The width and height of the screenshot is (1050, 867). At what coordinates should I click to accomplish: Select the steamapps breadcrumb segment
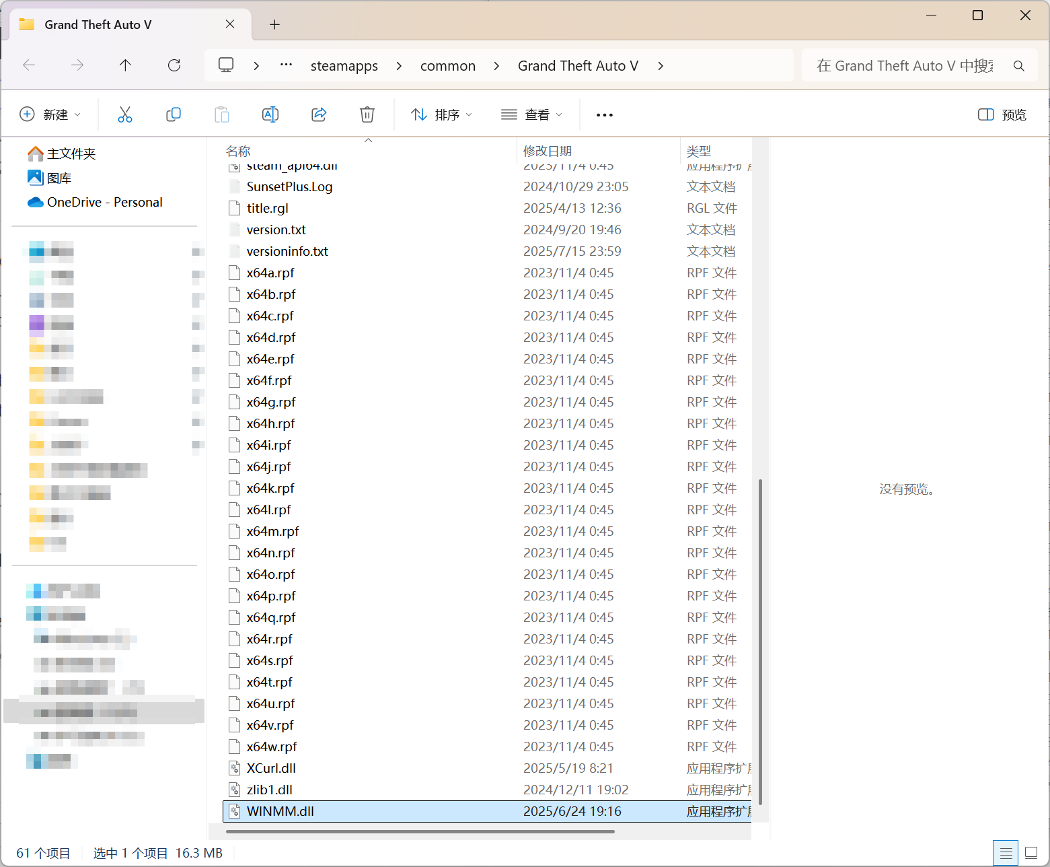click(344, 66)
